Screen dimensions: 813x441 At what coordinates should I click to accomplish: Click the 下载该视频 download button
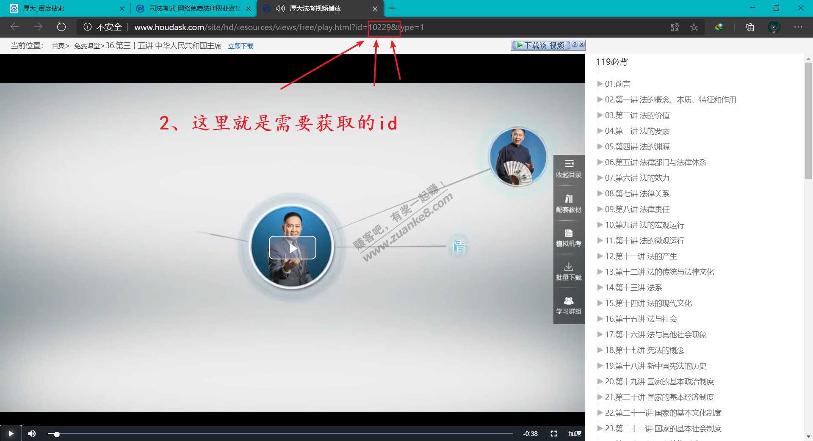[x=540, y=45]
